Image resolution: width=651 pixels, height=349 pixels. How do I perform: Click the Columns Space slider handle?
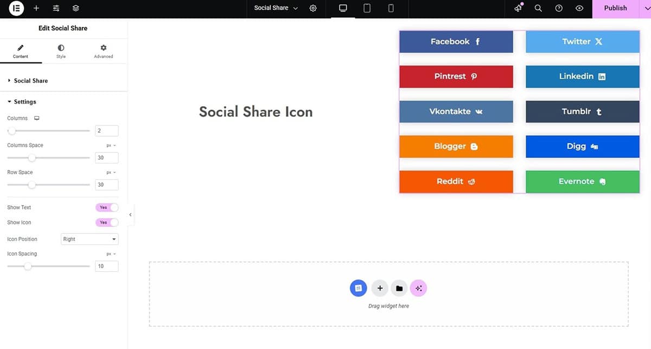(32, 158)
